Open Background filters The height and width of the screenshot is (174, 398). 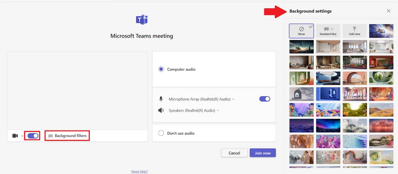pyautogui.click(x=67, y=136)
